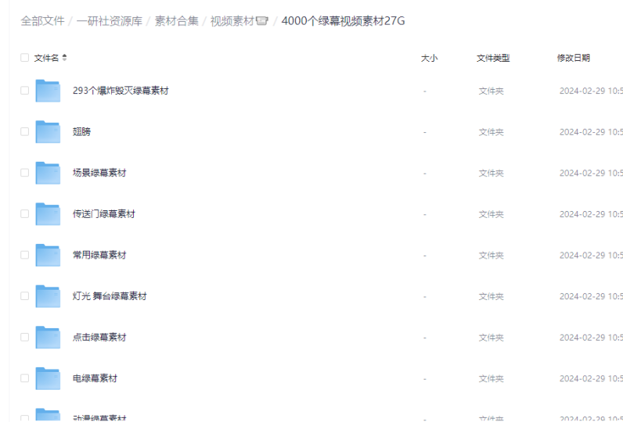Click modified date of 常用绿幕素材 row
The height and width of the screenshot is (422, 623).
click(x=591, y=256)
